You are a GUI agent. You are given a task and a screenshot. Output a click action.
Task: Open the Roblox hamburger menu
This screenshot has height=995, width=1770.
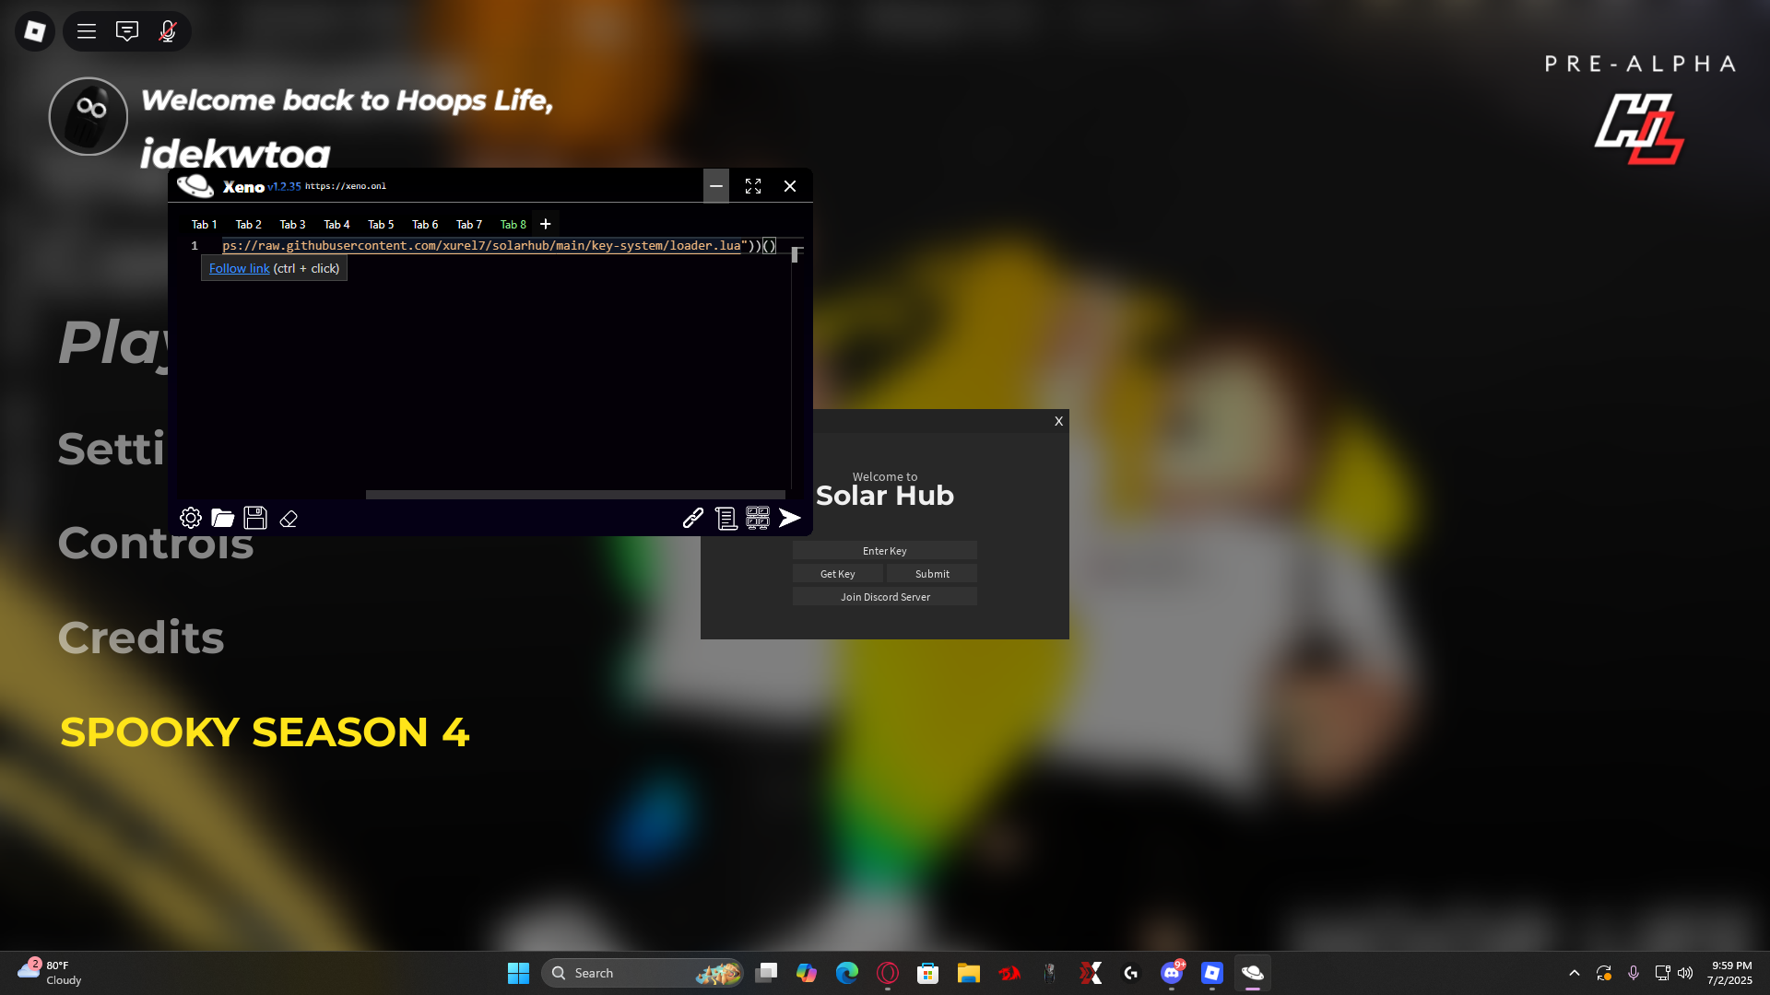87,31
